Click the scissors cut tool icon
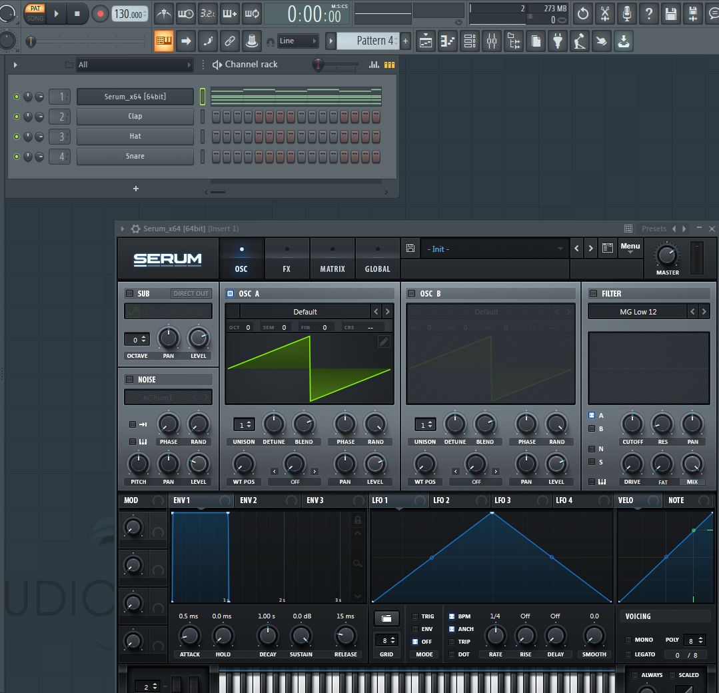Screen dimensions: 719x693 pyautogui.click(x=605, y=14)
